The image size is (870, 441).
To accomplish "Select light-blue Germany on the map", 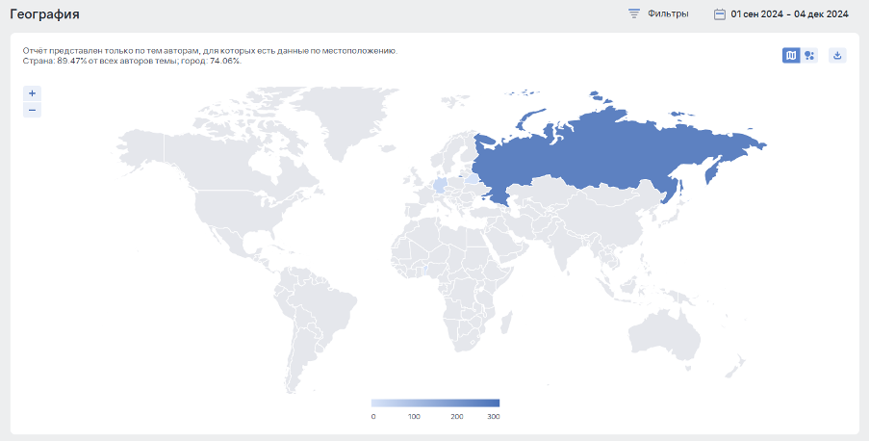I will 440,185.
